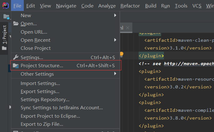The width and height of the screenshot is (214, 132).
Task: Click the folder icon under Project tab
Action: point(4,48)
